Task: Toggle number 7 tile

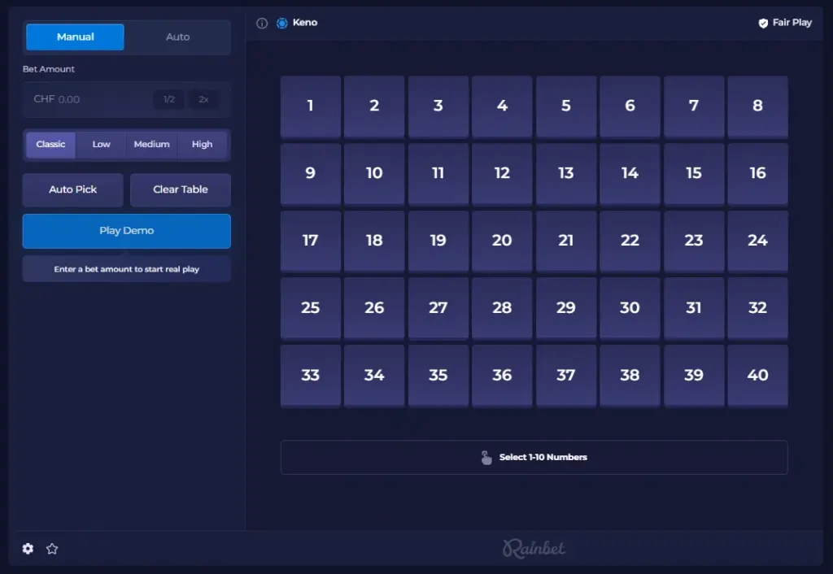Action: pyautogui.click(x=694, y=107)
